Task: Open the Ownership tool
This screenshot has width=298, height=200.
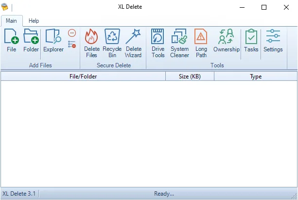Action: [x=226, y=40]
